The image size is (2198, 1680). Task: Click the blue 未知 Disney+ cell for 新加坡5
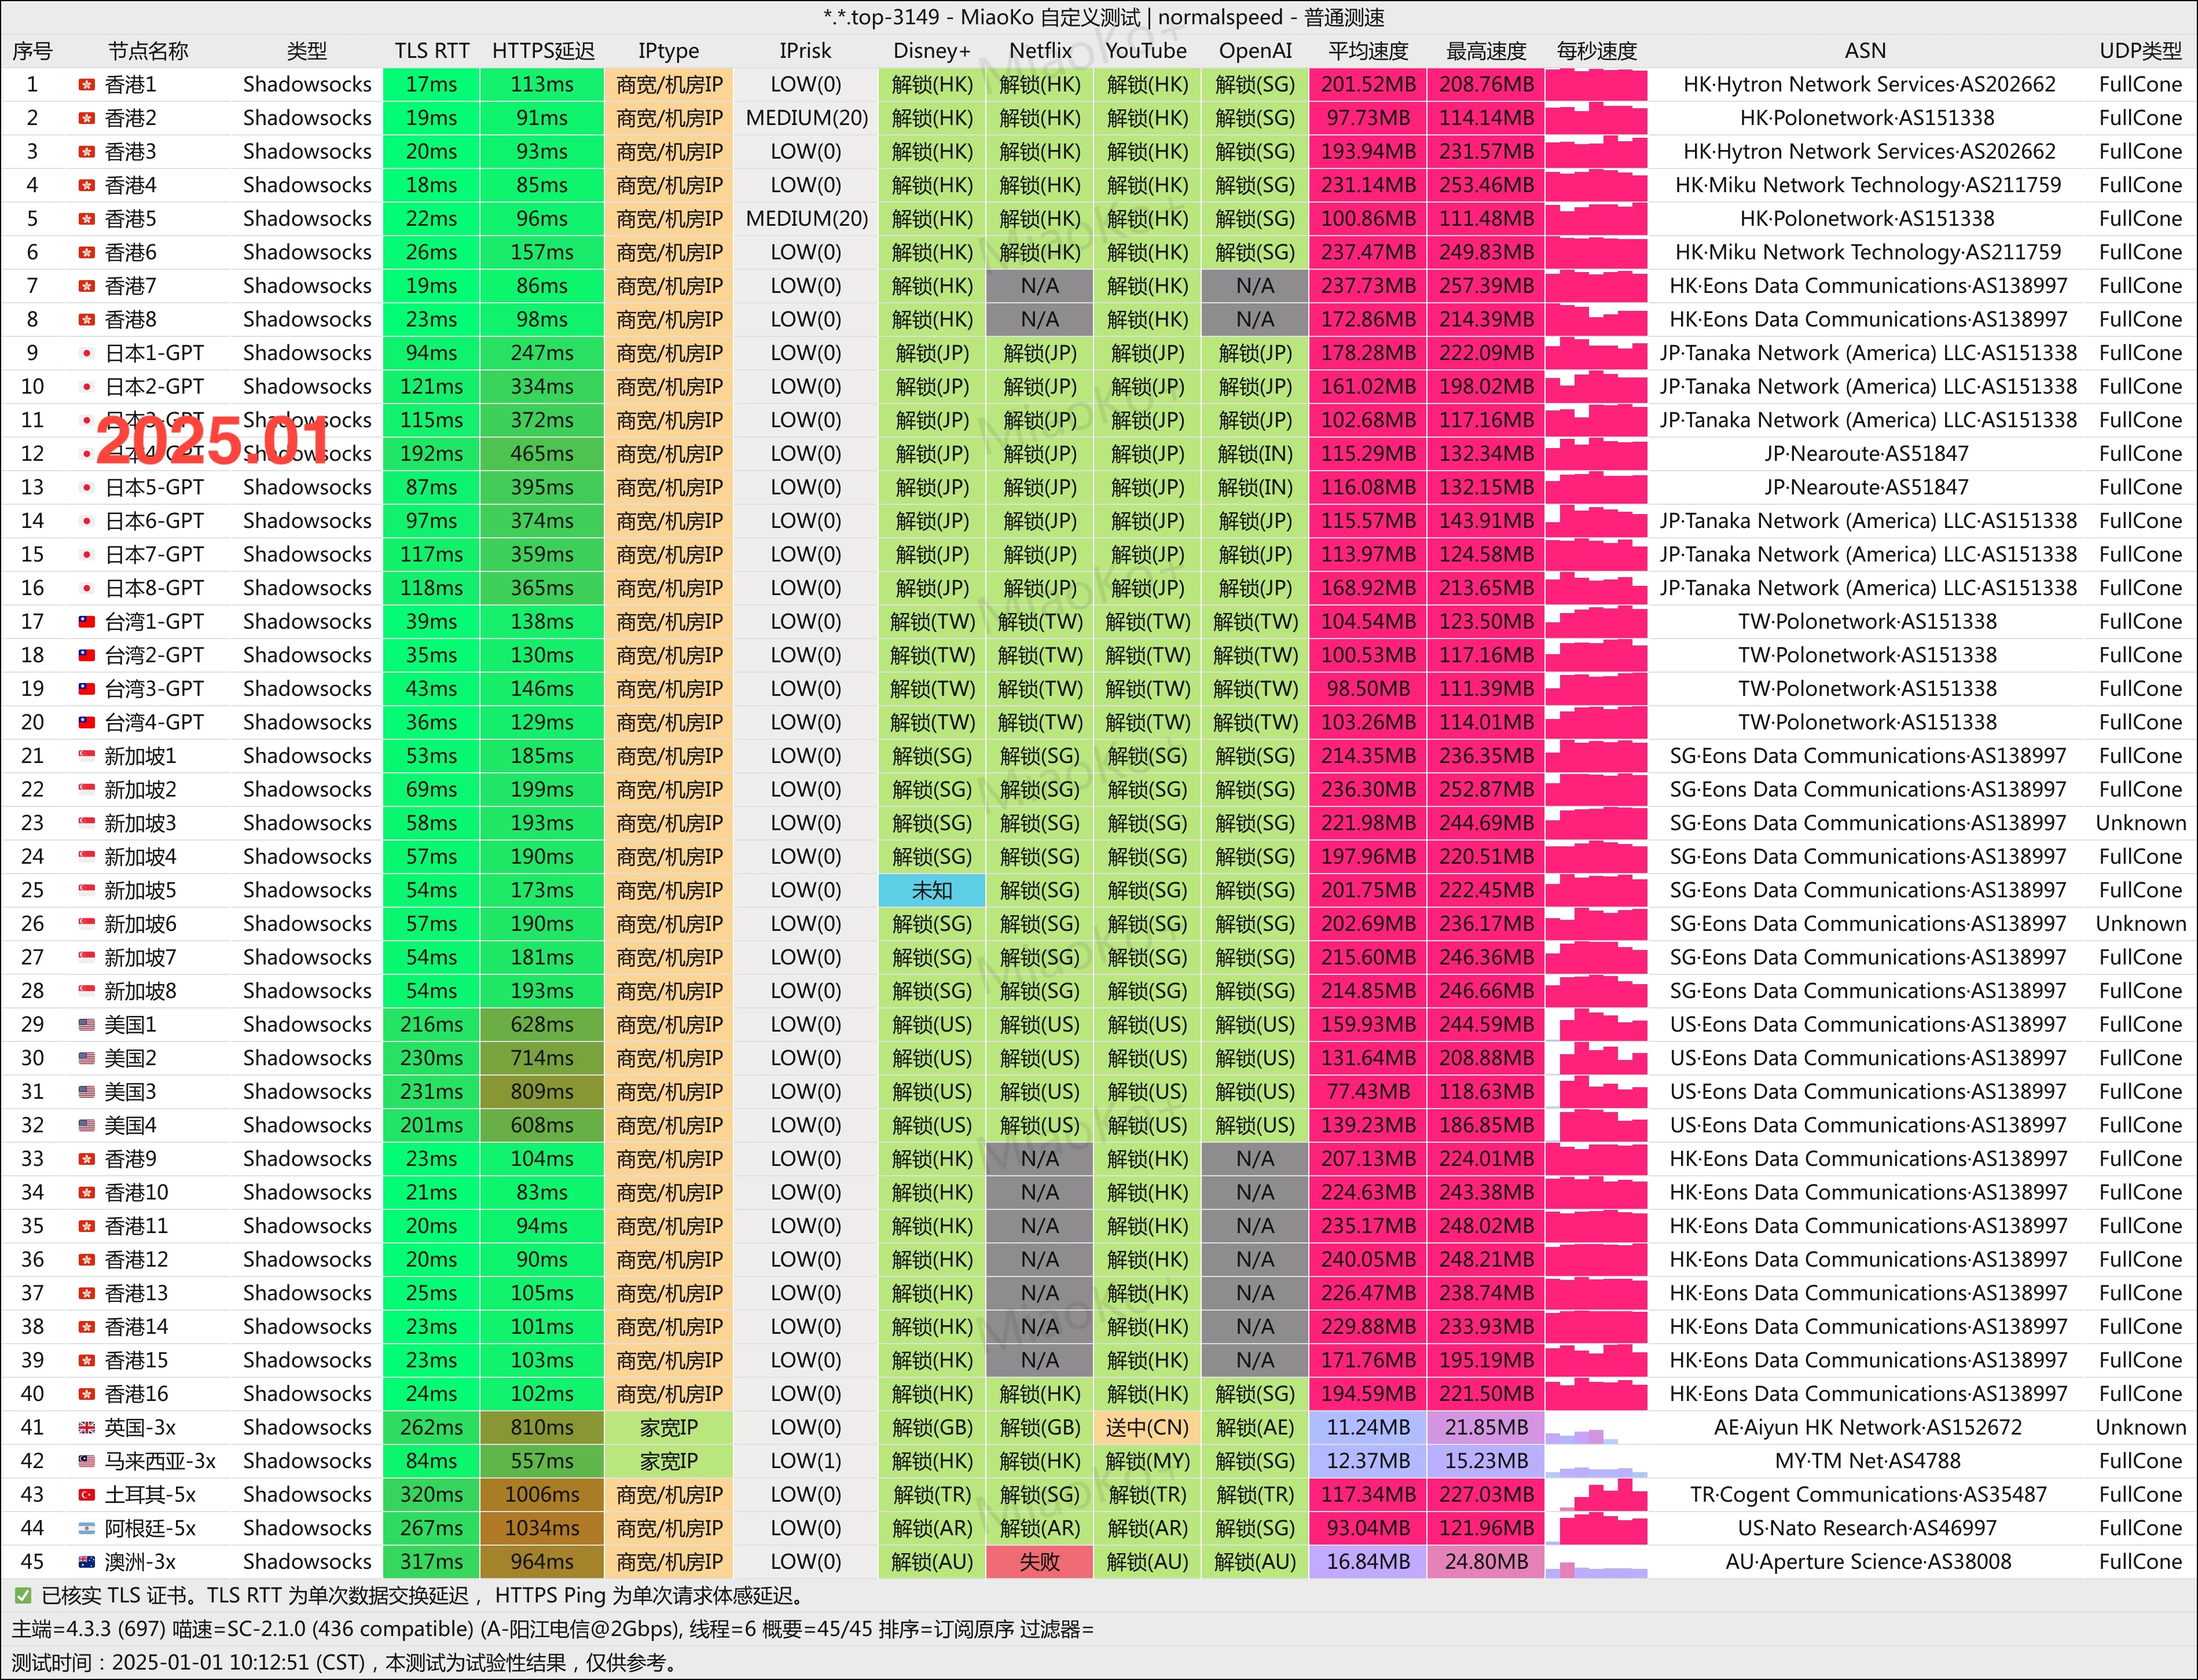click(931, 891)
